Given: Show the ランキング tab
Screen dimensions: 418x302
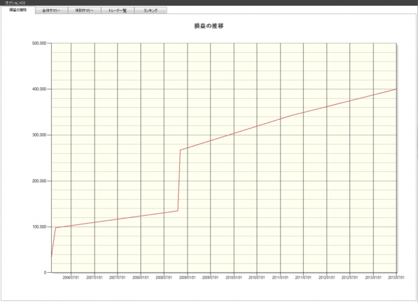Looking at the screenshot, I should pos(150,10).
